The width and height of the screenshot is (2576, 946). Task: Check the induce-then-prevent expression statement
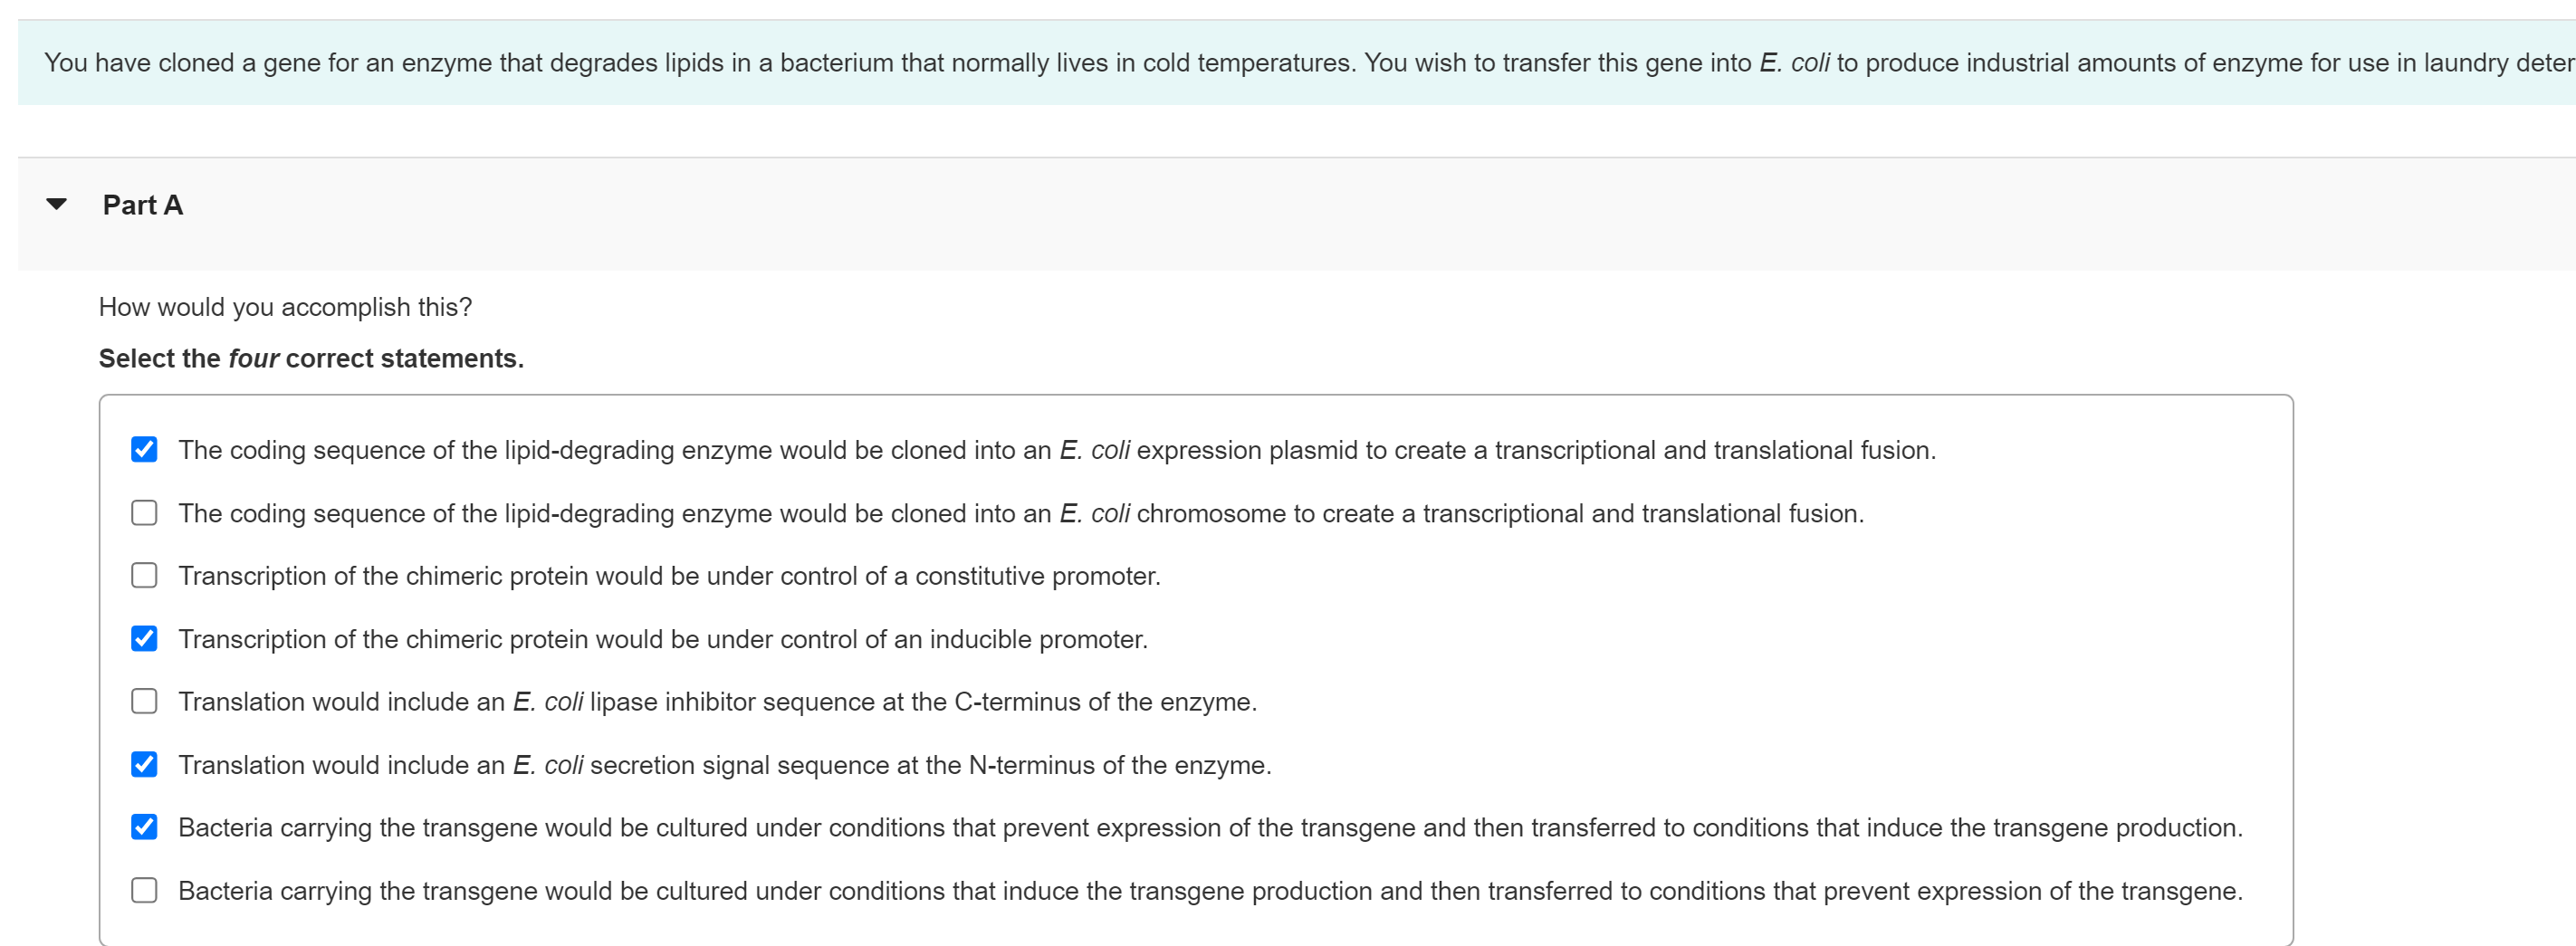(x=144, y=890)
